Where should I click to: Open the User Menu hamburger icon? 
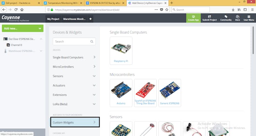tap(249, 17)
